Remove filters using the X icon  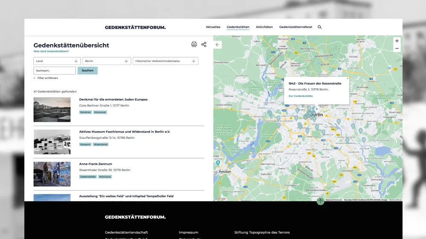point(35,78)
